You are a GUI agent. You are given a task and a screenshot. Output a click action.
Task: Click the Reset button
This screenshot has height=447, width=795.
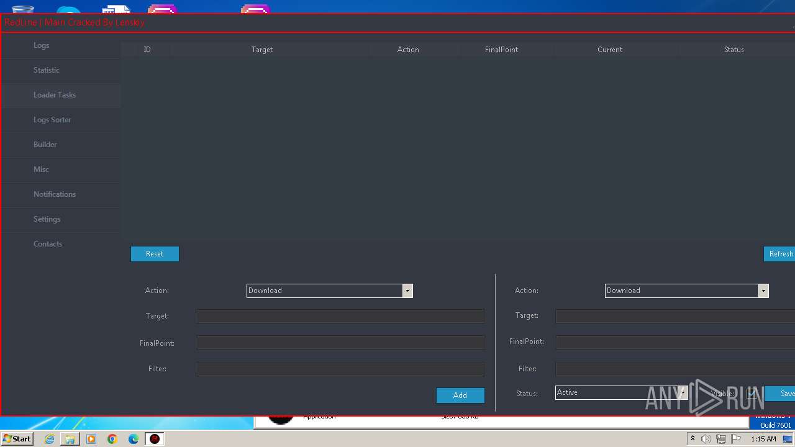[x=155, y=254]
